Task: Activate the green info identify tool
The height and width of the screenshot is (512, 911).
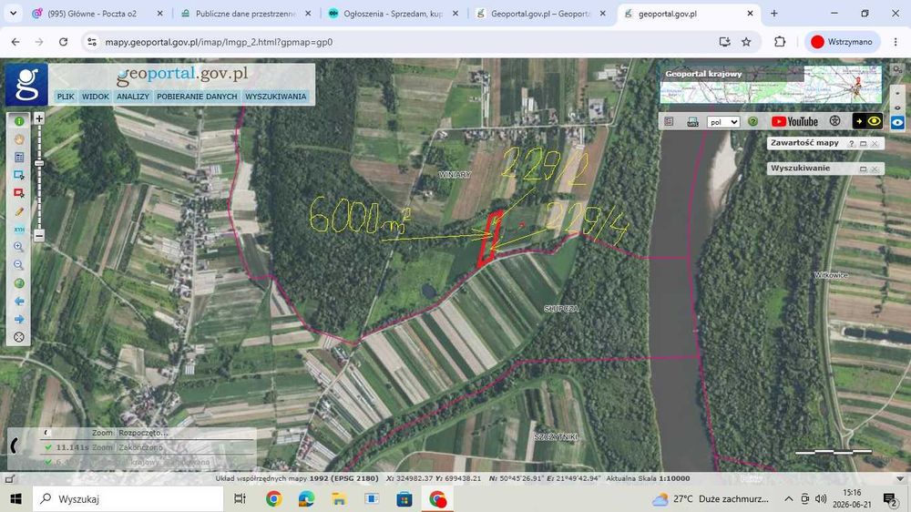Action: (x=19, y=121)
